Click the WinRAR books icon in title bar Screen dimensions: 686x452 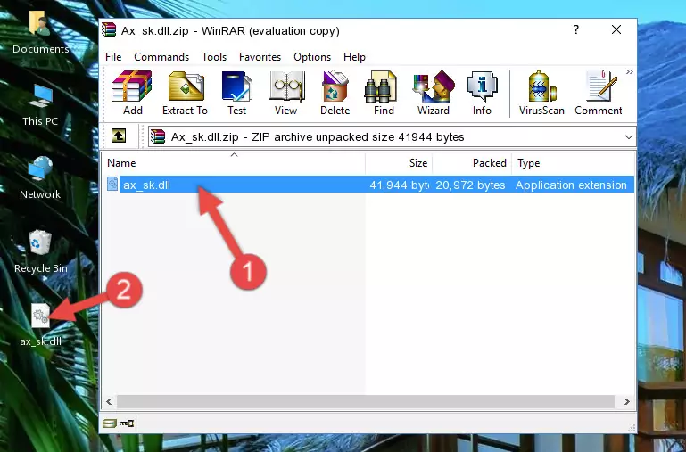(x=109, y=30)
